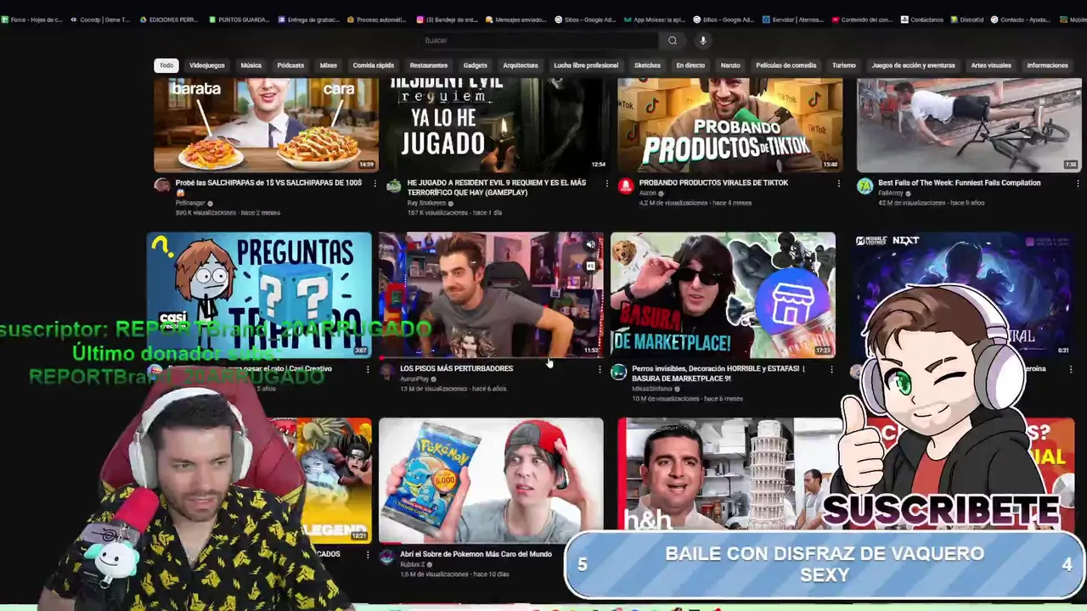Screen dimensions: 1087x611
Task: Click the Resident Evil 9 Requiem gameplay title
Action: tap(497, 188)
